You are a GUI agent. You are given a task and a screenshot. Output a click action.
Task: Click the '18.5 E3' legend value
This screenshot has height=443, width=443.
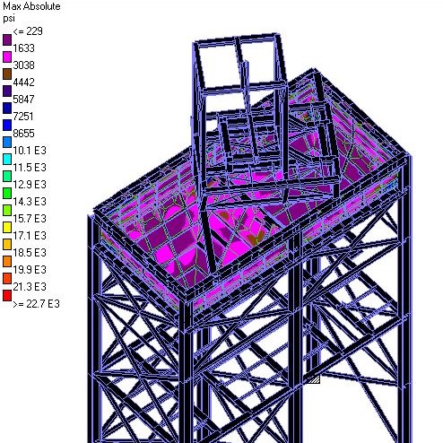click(x=30, y=253)
